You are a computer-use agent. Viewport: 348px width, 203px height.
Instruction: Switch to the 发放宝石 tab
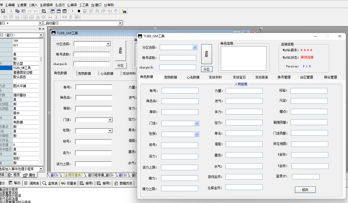point(239,77)
